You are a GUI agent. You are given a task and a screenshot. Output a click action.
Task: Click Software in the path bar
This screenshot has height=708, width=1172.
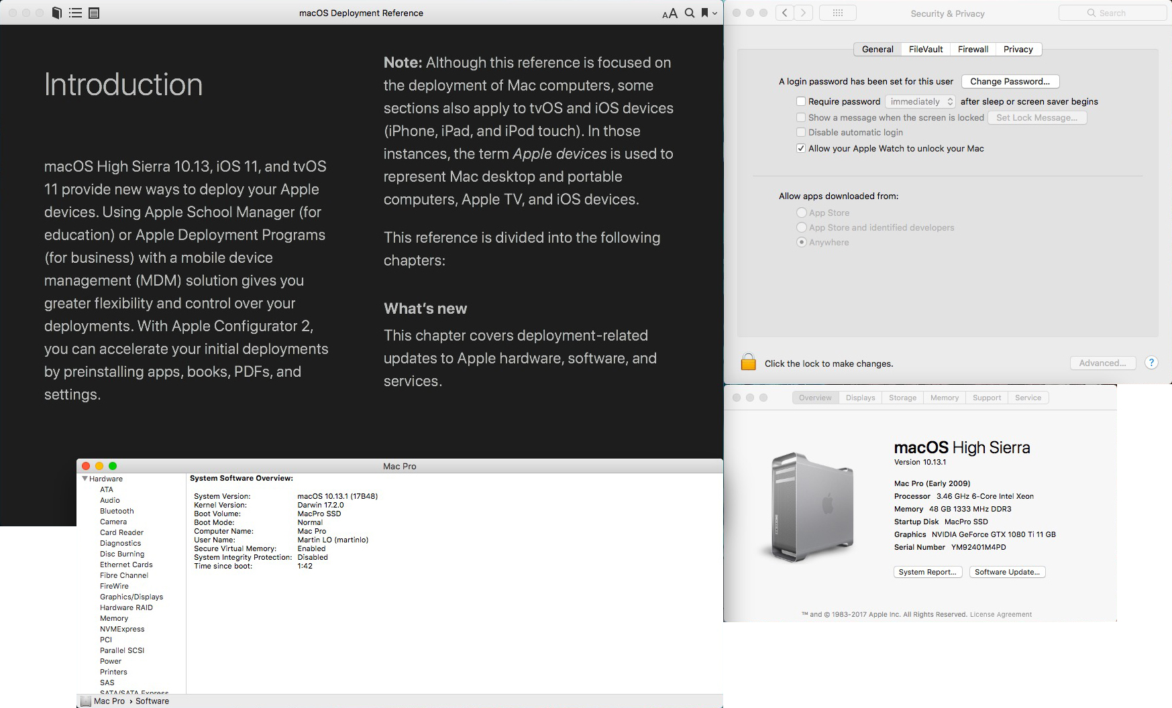152,701
